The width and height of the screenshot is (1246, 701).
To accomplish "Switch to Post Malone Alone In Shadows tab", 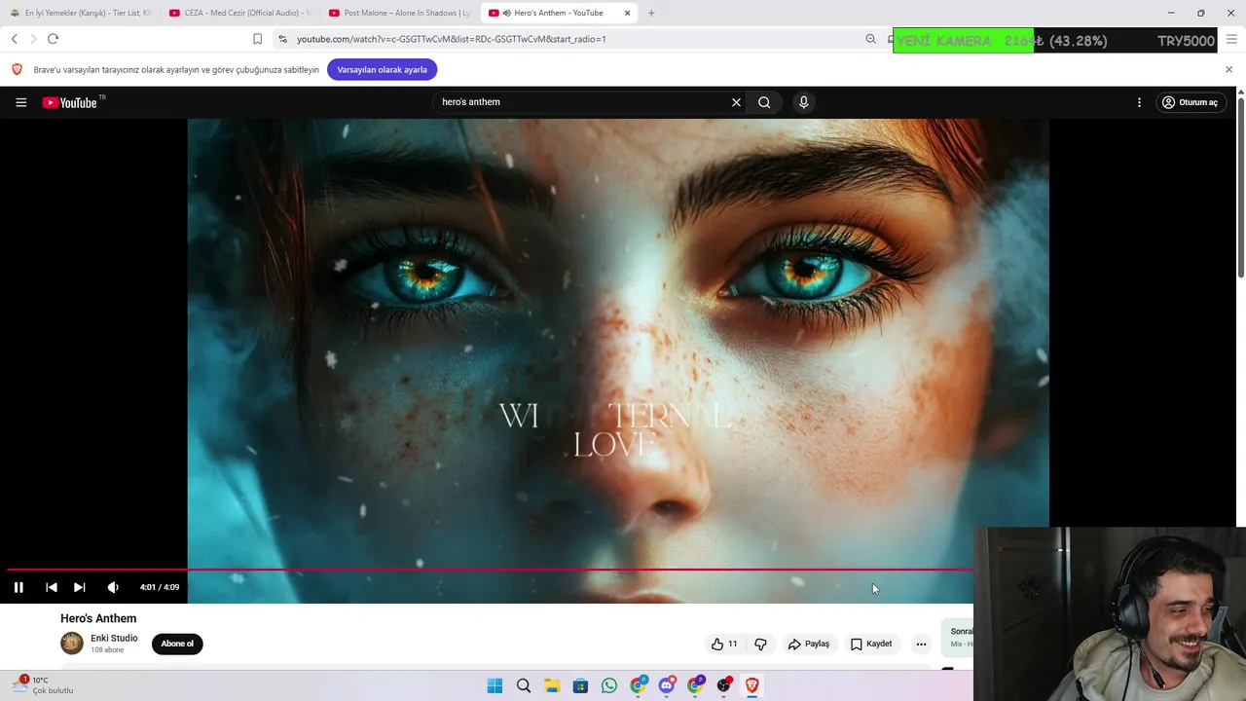I will pos(400,13).
